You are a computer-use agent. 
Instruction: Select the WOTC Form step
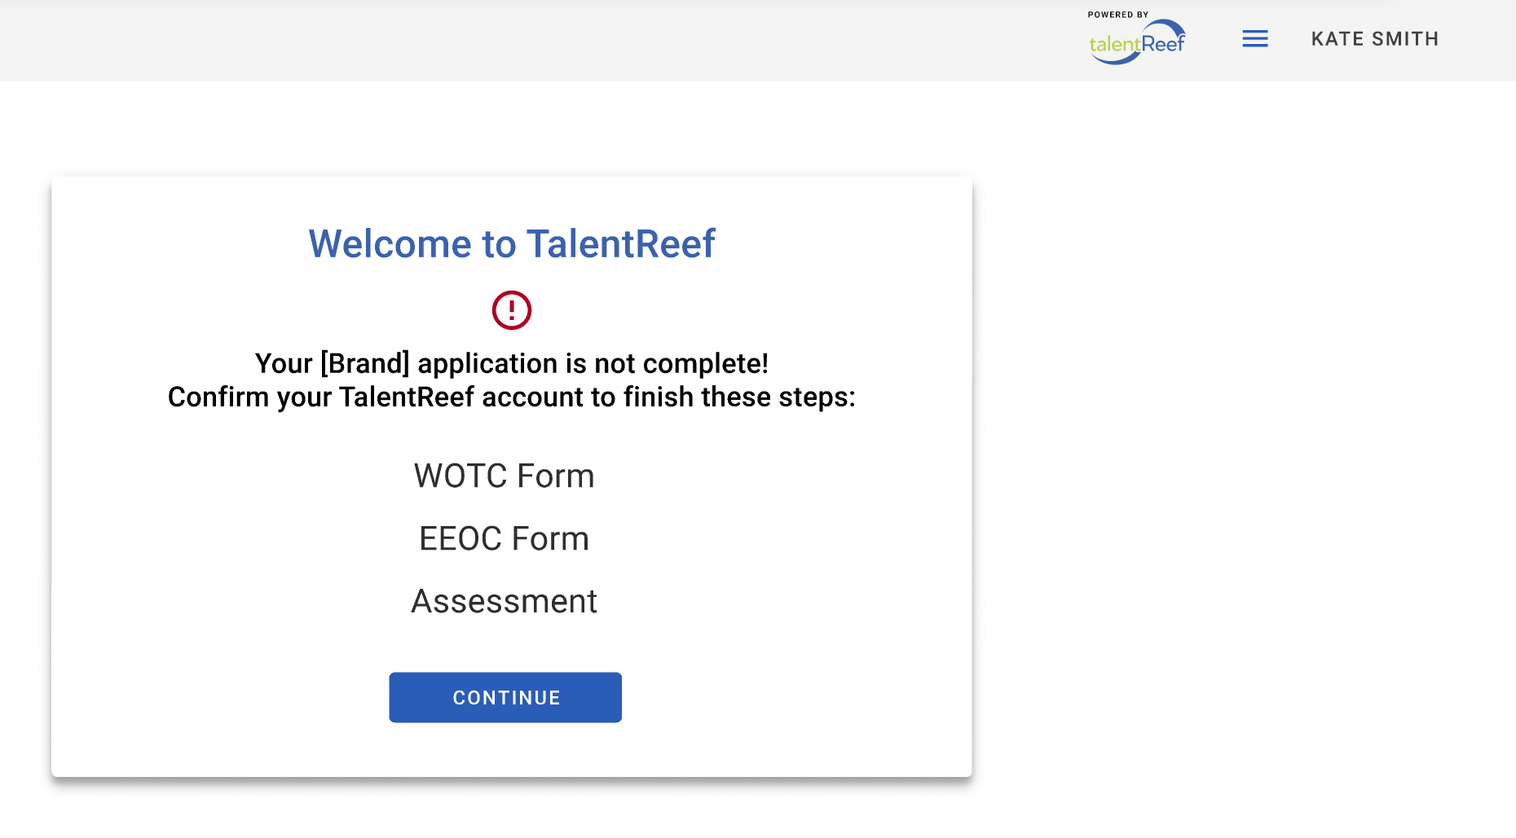pyautogui.click(x=504, y=476)
